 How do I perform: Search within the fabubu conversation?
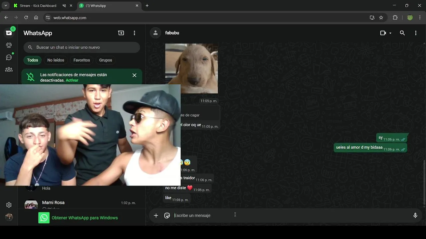[x=402, y=33]
